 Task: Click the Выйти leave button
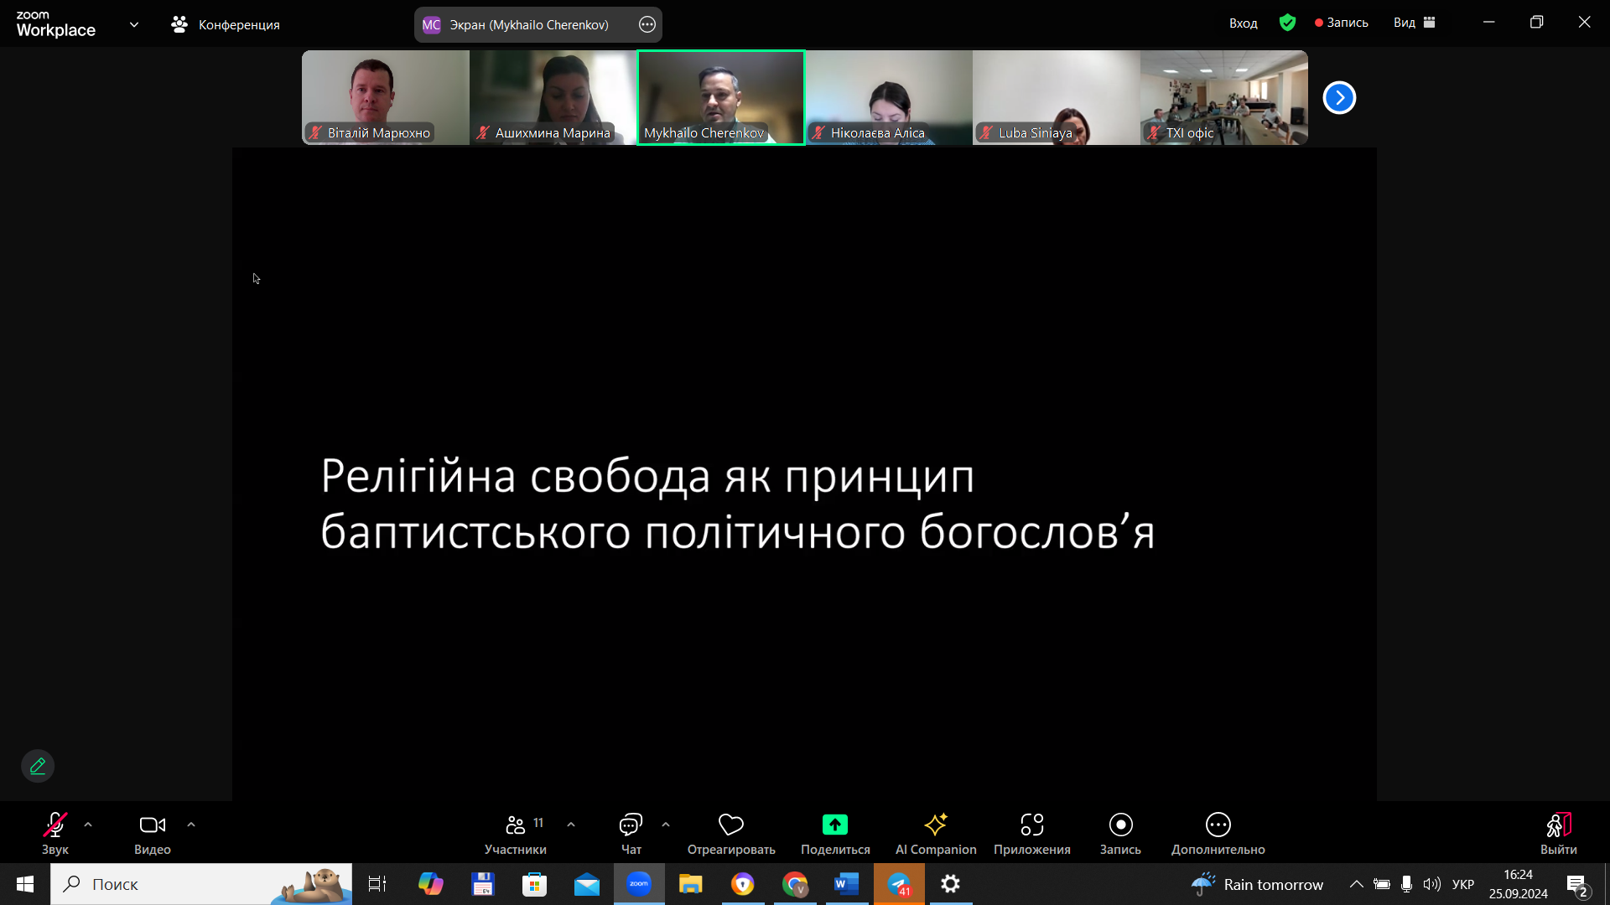pyautogui.click(x=1558, y=825)
